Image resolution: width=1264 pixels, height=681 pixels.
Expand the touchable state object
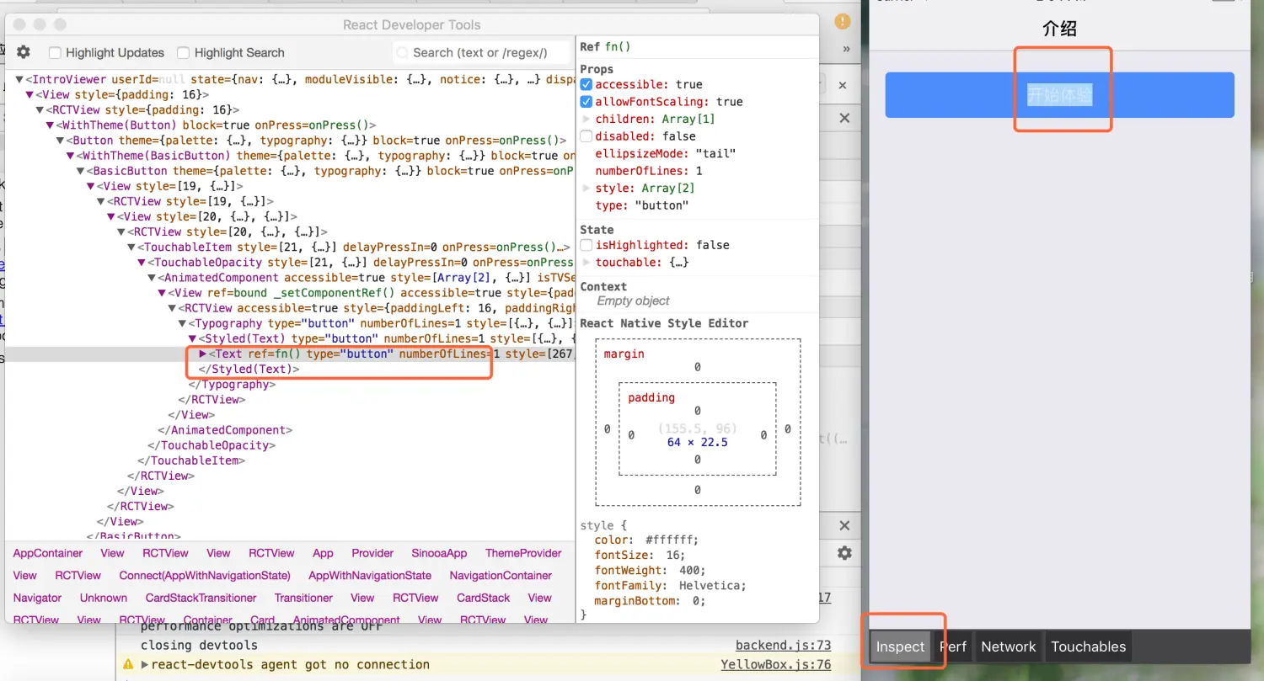pos(586,263)
